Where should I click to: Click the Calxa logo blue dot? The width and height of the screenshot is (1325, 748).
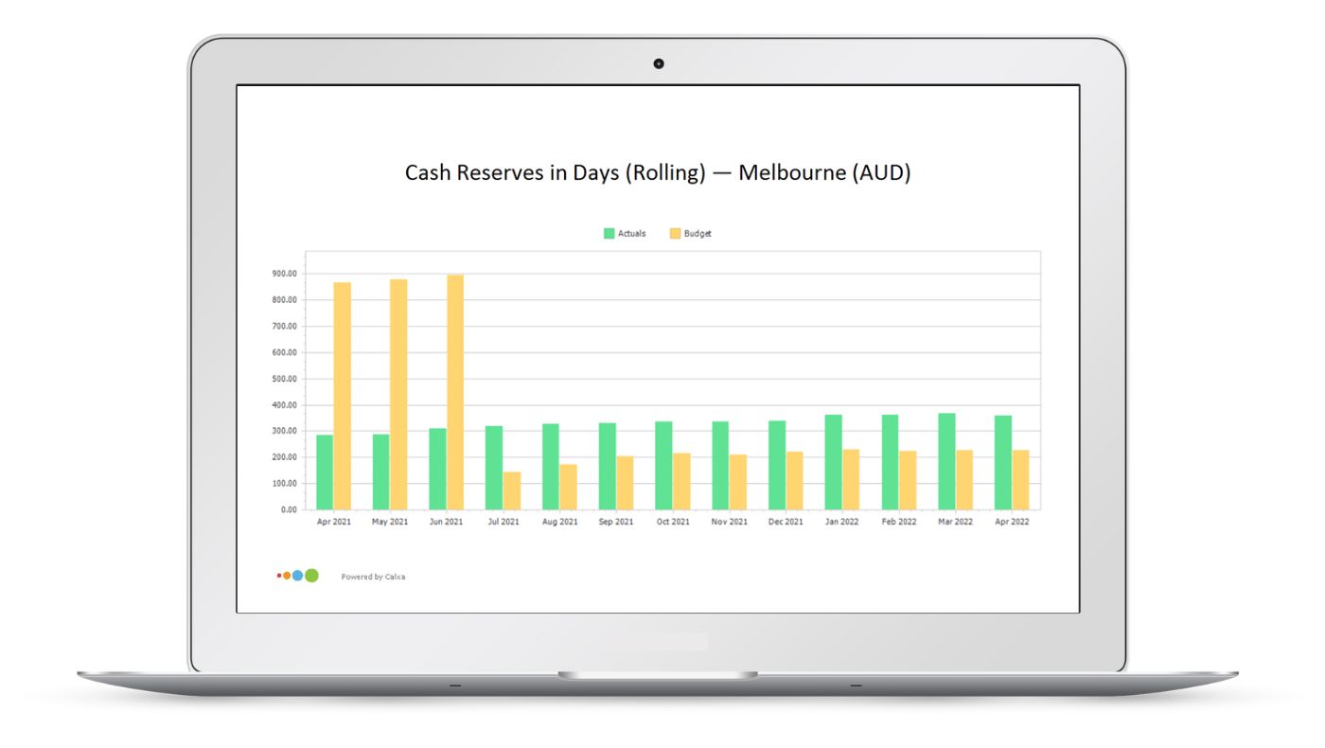pyautogui.click(x=296, y=575)
